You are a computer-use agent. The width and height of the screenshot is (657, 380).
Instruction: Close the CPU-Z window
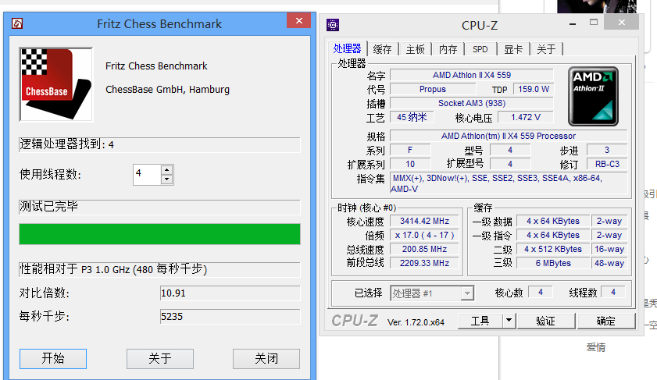(622, 22)
